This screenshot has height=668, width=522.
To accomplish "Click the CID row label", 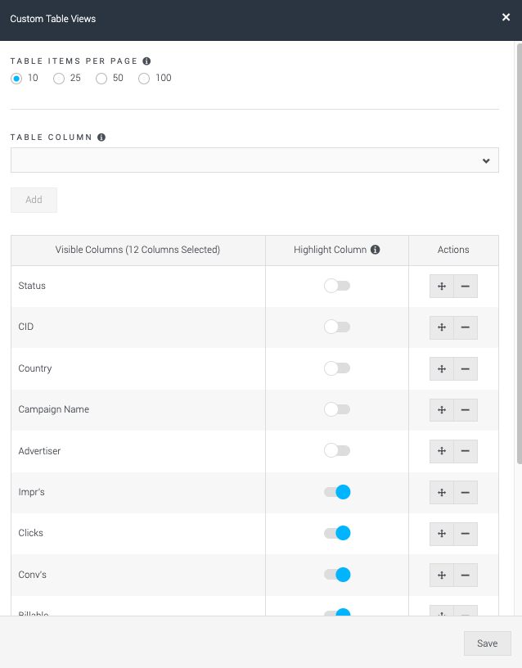I will pos(26,327).
